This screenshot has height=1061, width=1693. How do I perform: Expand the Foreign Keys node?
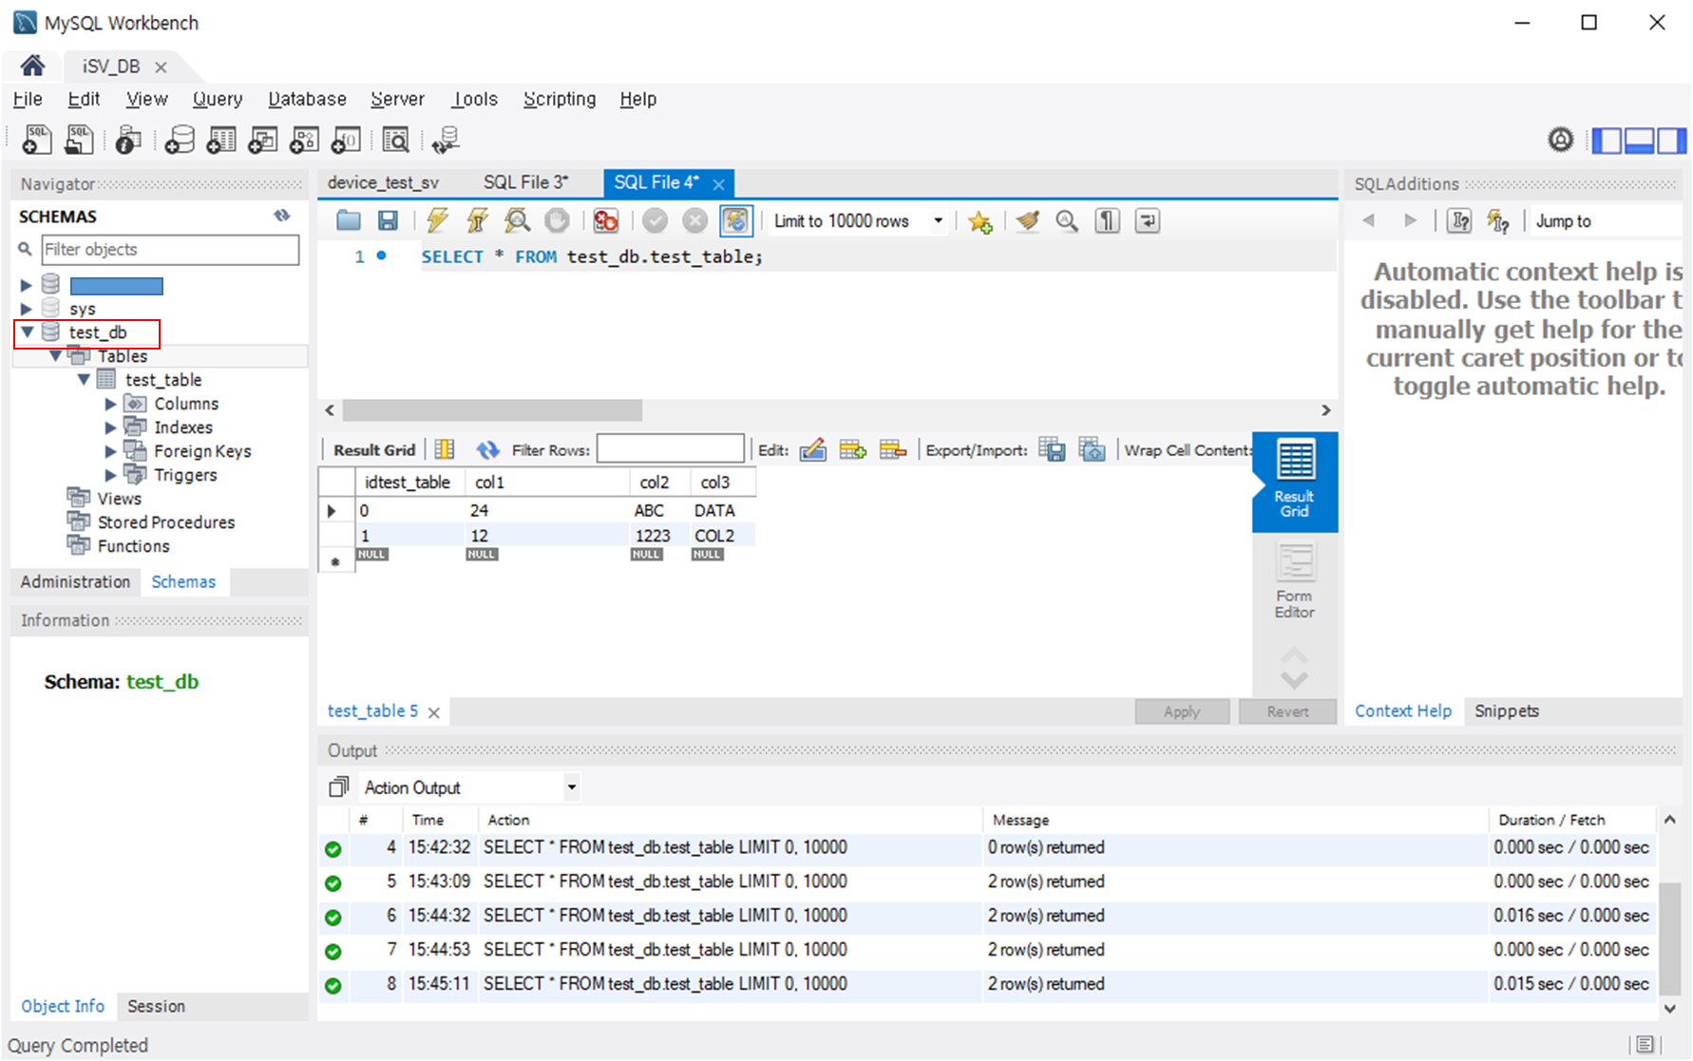tap(110, 451)
